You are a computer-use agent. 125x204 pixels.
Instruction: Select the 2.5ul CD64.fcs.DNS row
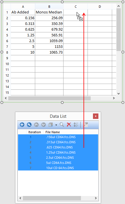[58, 158]
